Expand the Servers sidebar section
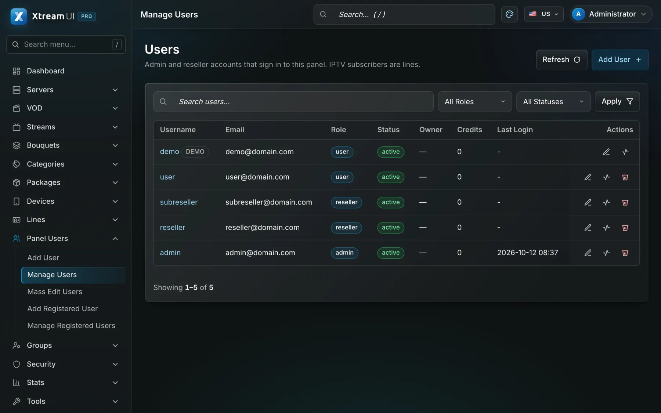 [66, 90]
